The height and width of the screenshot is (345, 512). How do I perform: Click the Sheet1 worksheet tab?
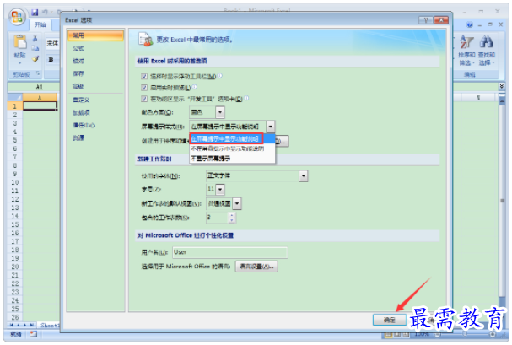[50, 325]
